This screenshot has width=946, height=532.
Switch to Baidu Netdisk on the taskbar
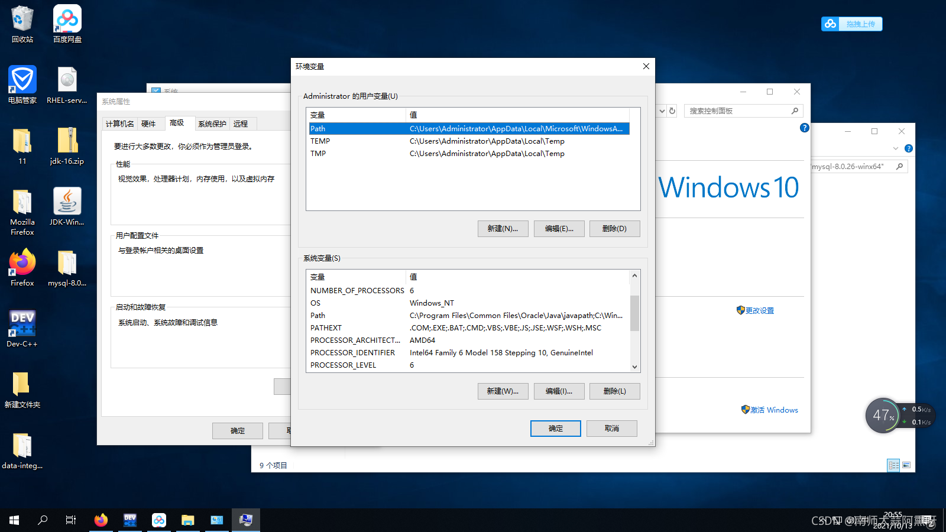pos(159,520)
